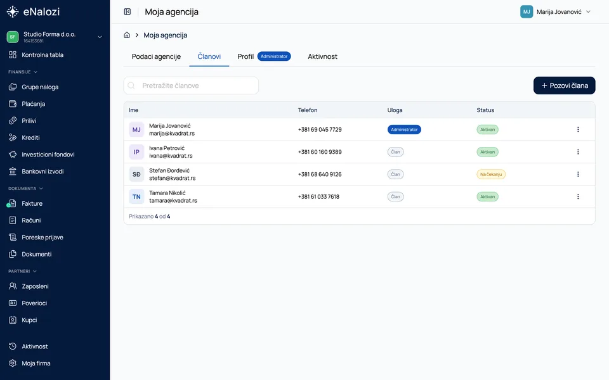Image resolution: width=609 pixels, height=380 pixels.
Task: Open Moja firma settings gear icon
Action: (13, 363)
